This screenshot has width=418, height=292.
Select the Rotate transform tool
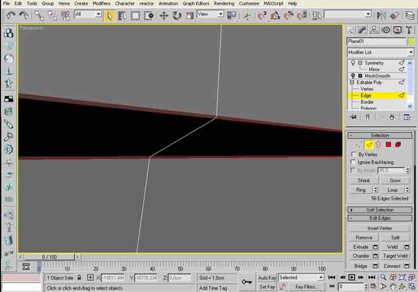click(x=176, y=15)
